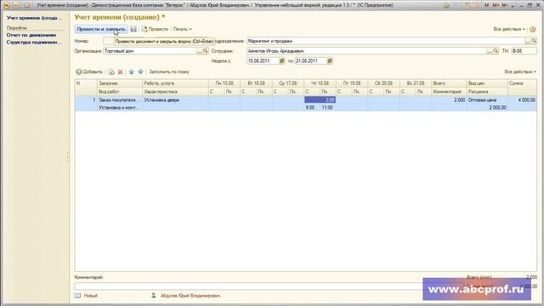The image size is (544, 306).
Task: Click the magnifier icon in Сотрудник field
Action: tap(496, 51)
